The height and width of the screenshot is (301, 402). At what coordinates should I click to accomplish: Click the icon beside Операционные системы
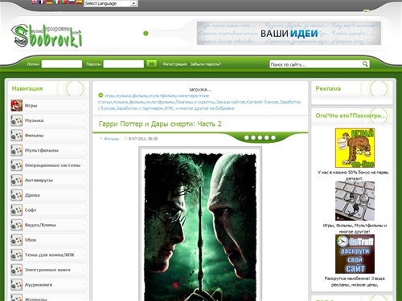(x=17, y=165)
